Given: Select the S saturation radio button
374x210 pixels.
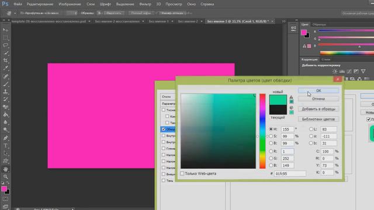Looking at the screenshot, I should (x=271, y=136).
